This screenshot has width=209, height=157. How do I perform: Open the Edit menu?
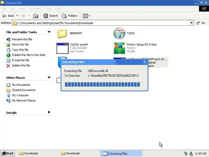coord(12,9)
